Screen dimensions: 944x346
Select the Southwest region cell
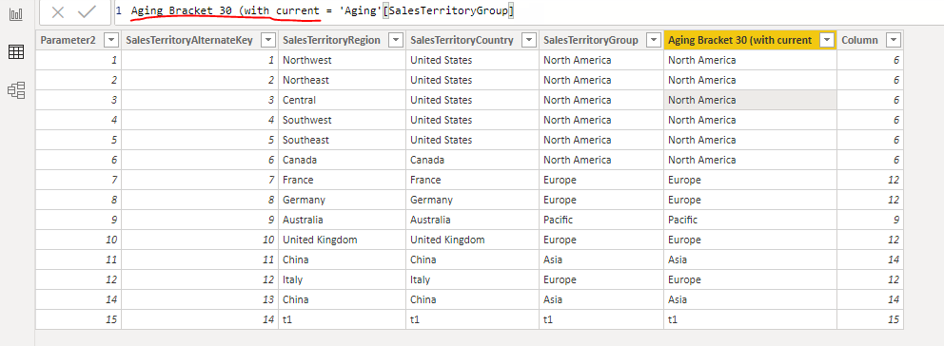coord(342,120)
